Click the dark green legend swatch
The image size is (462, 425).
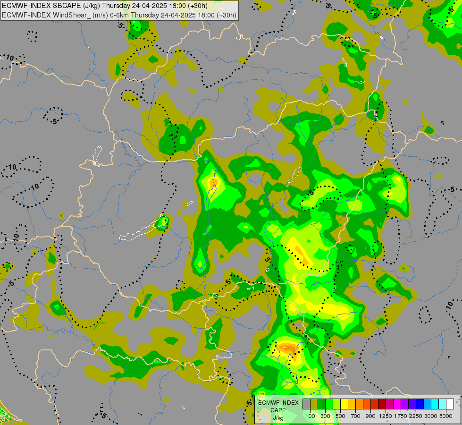click(x=322, y=404)
